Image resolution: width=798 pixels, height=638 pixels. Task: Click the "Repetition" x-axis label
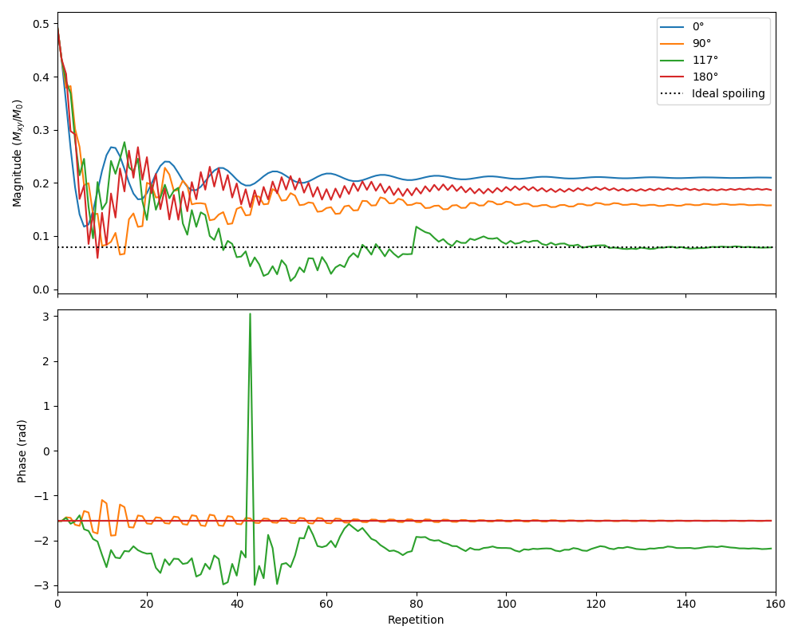click(416, 620)
